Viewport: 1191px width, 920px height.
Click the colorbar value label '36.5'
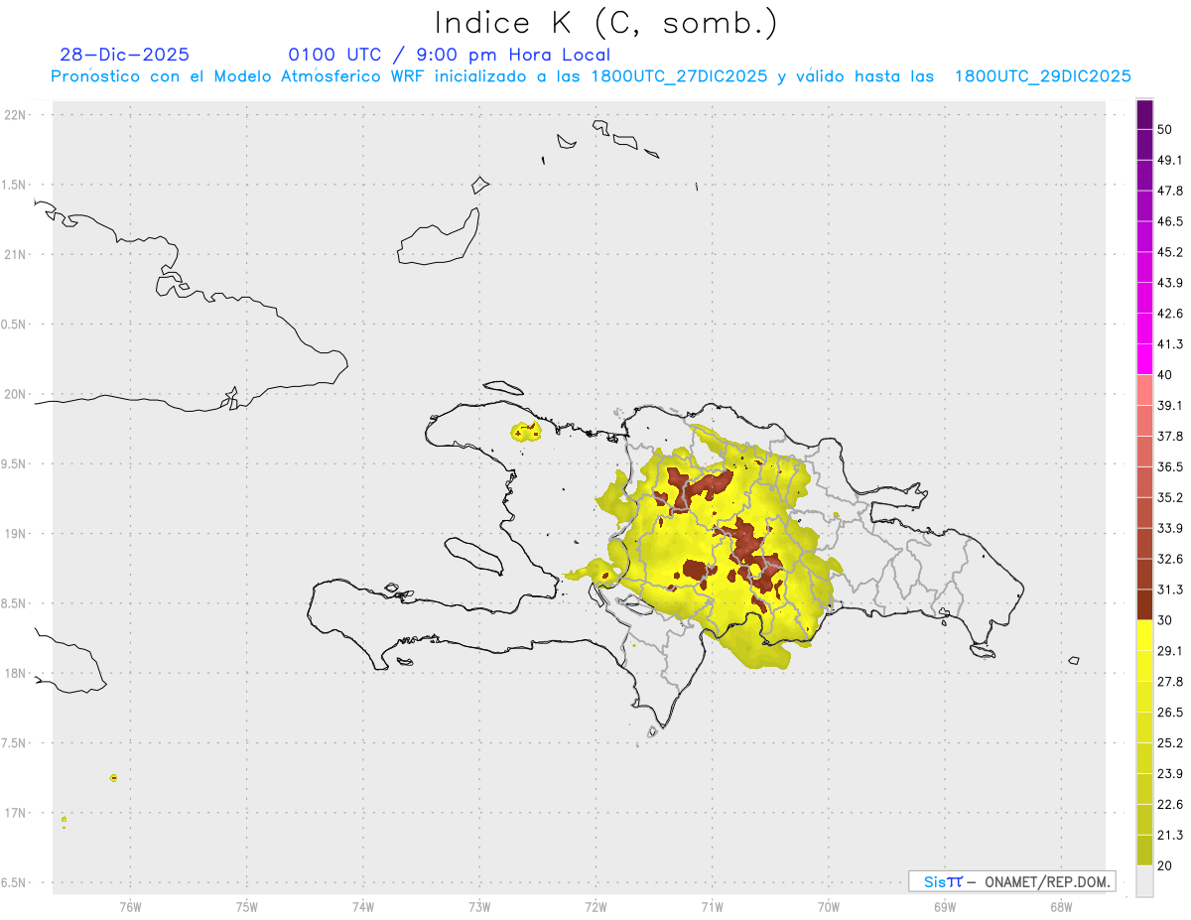point(1170,466)
